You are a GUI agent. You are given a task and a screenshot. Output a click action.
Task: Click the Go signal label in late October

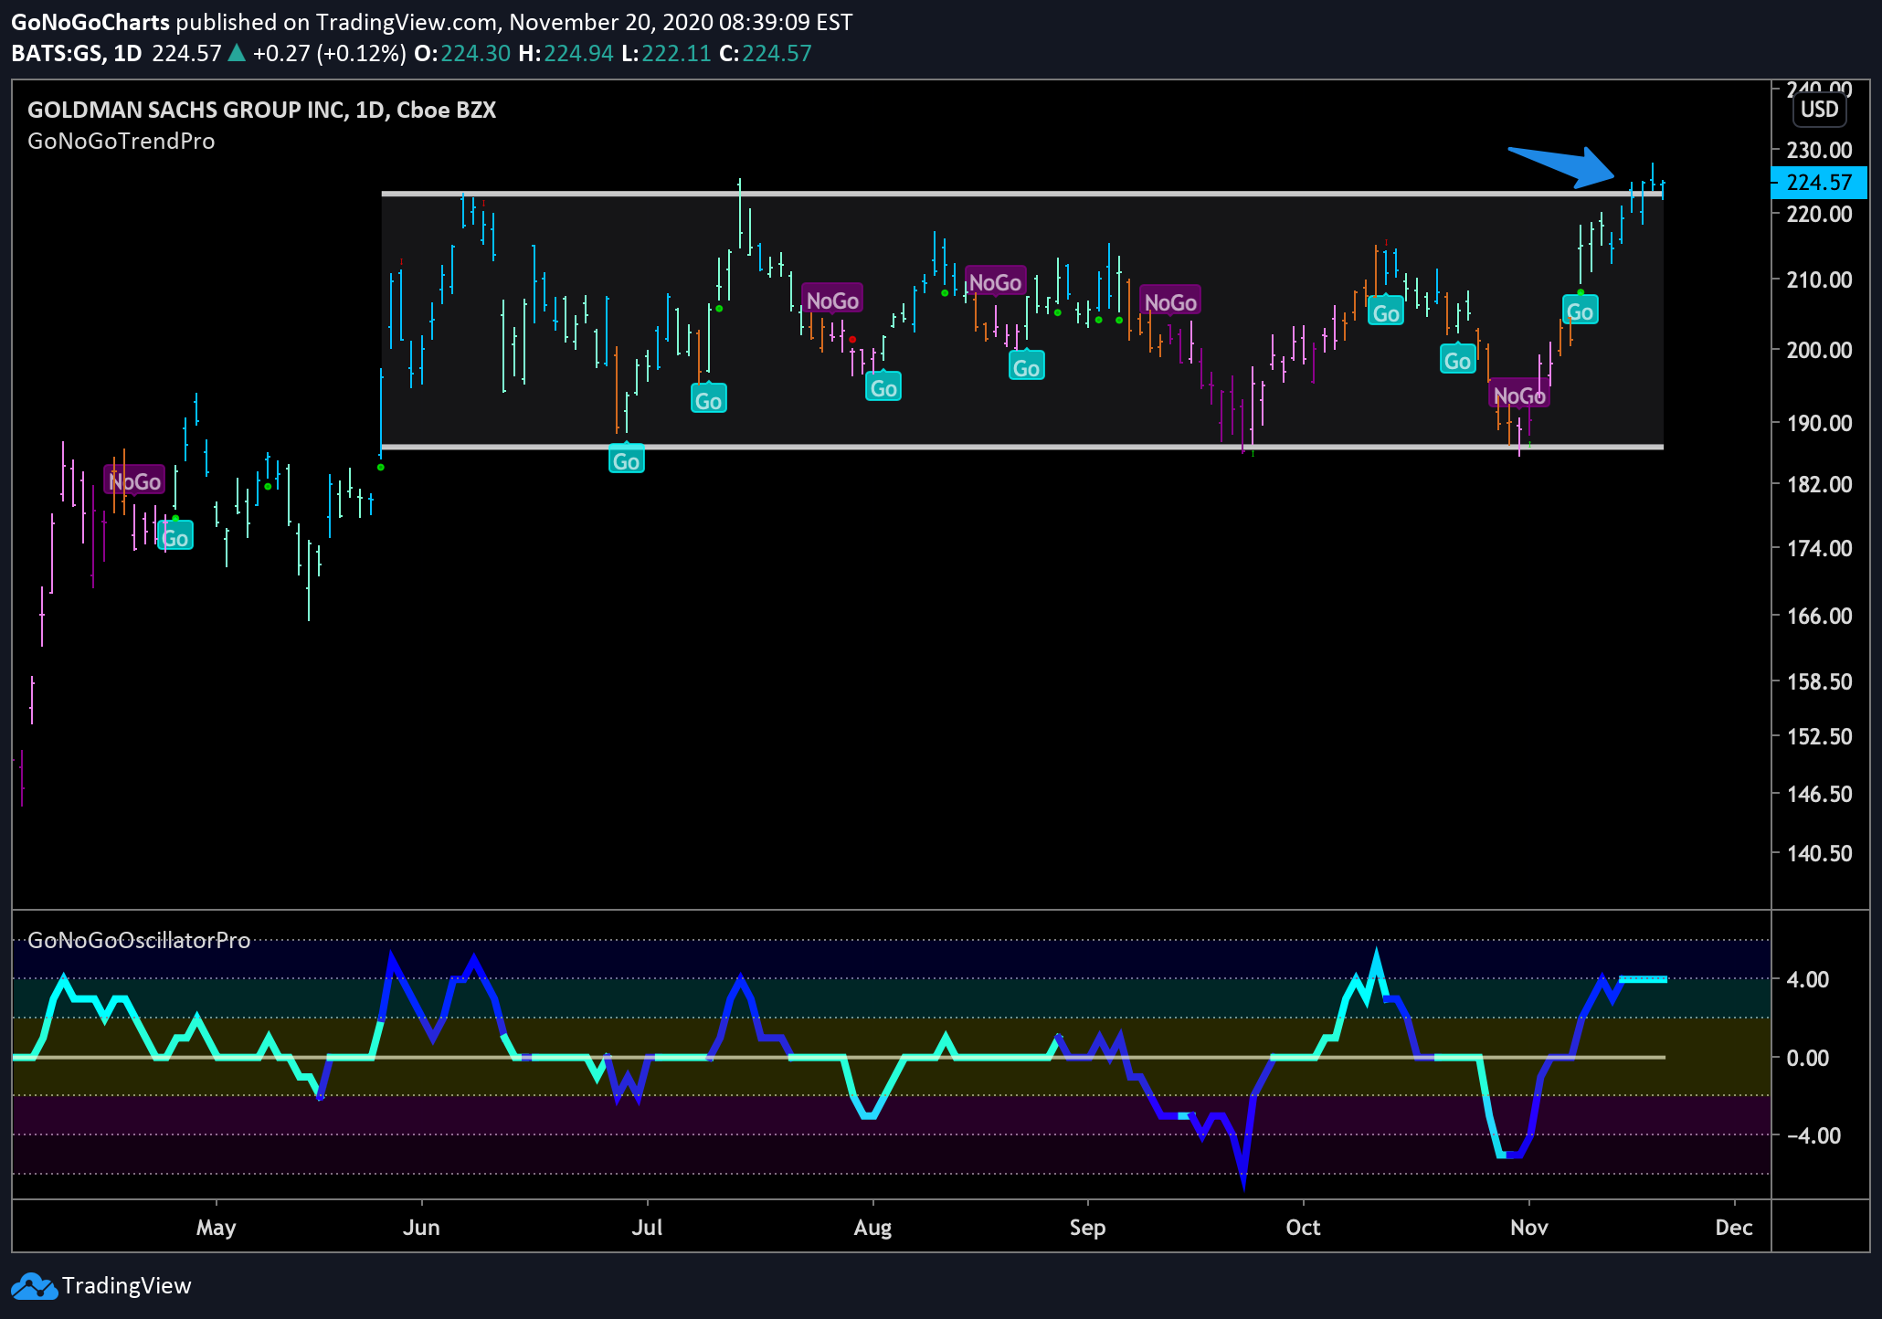click(x=1457, y=360)
